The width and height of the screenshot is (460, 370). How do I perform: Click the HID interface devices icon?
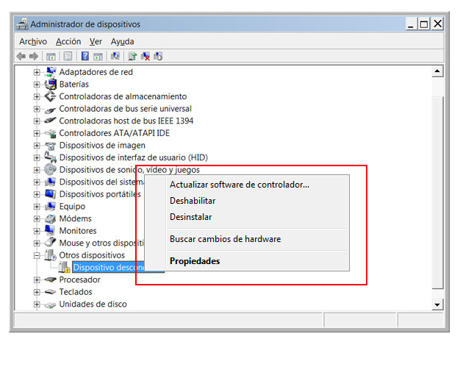(51, 157)
